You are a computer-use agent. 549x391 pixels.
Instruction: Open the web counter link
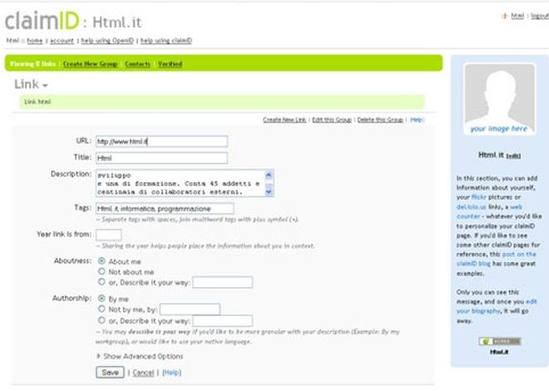point(489,211)
